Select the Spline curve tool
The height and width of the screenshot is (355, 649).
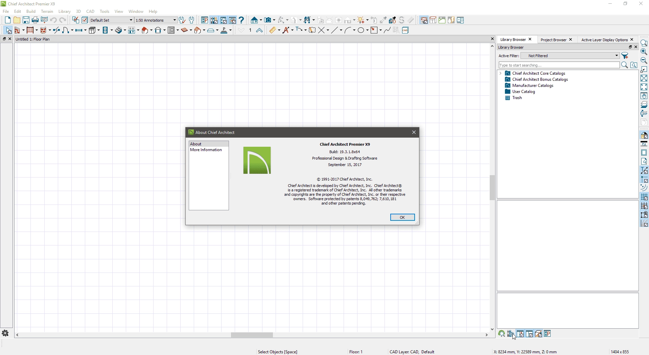tap(387, 30)
